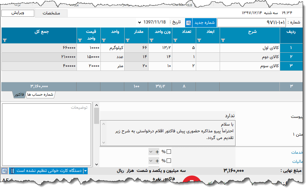Filter the ابعاد column

(x=199, y=40)
